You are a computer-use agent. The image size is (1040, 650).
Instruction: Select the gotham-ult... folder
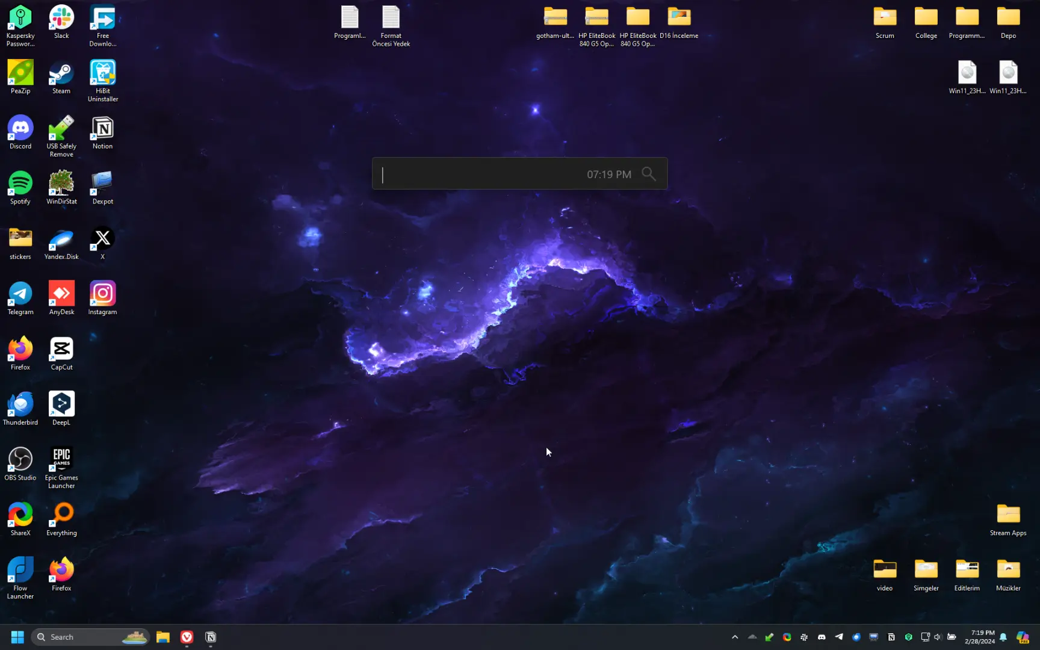(555, 22)
